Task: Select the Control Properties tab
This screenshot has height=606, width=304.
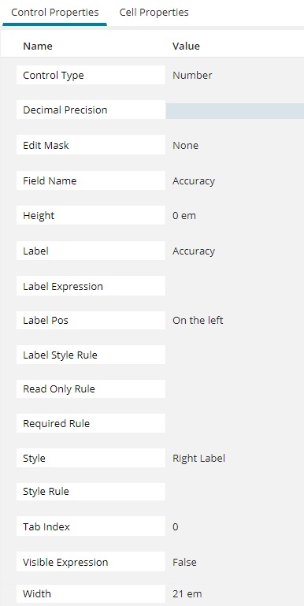Action: [x=55, y=13]
